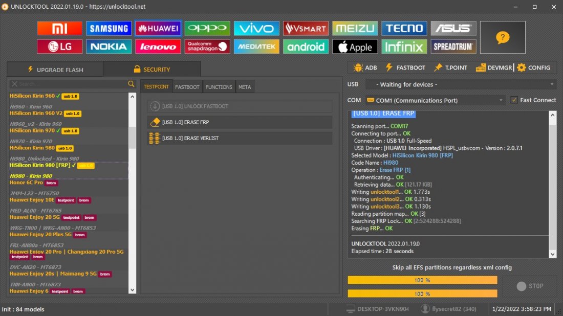Viewport: 563px width, 316px height.
Task: Choose the Meizu brand logo
Action: pyautogui.click(x=355, y=28)
